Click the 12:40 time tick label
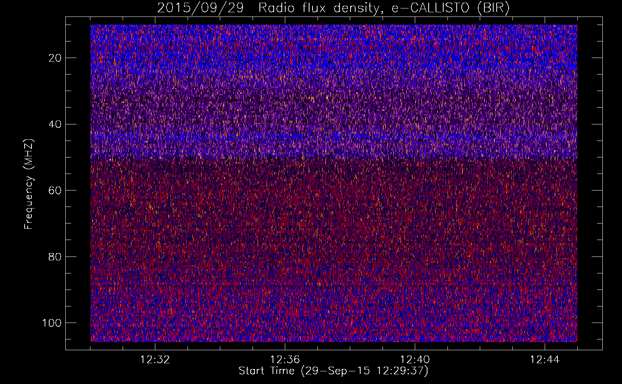This screenshot has height=384, width=622. pyautogui.click(x=415, y=360)
